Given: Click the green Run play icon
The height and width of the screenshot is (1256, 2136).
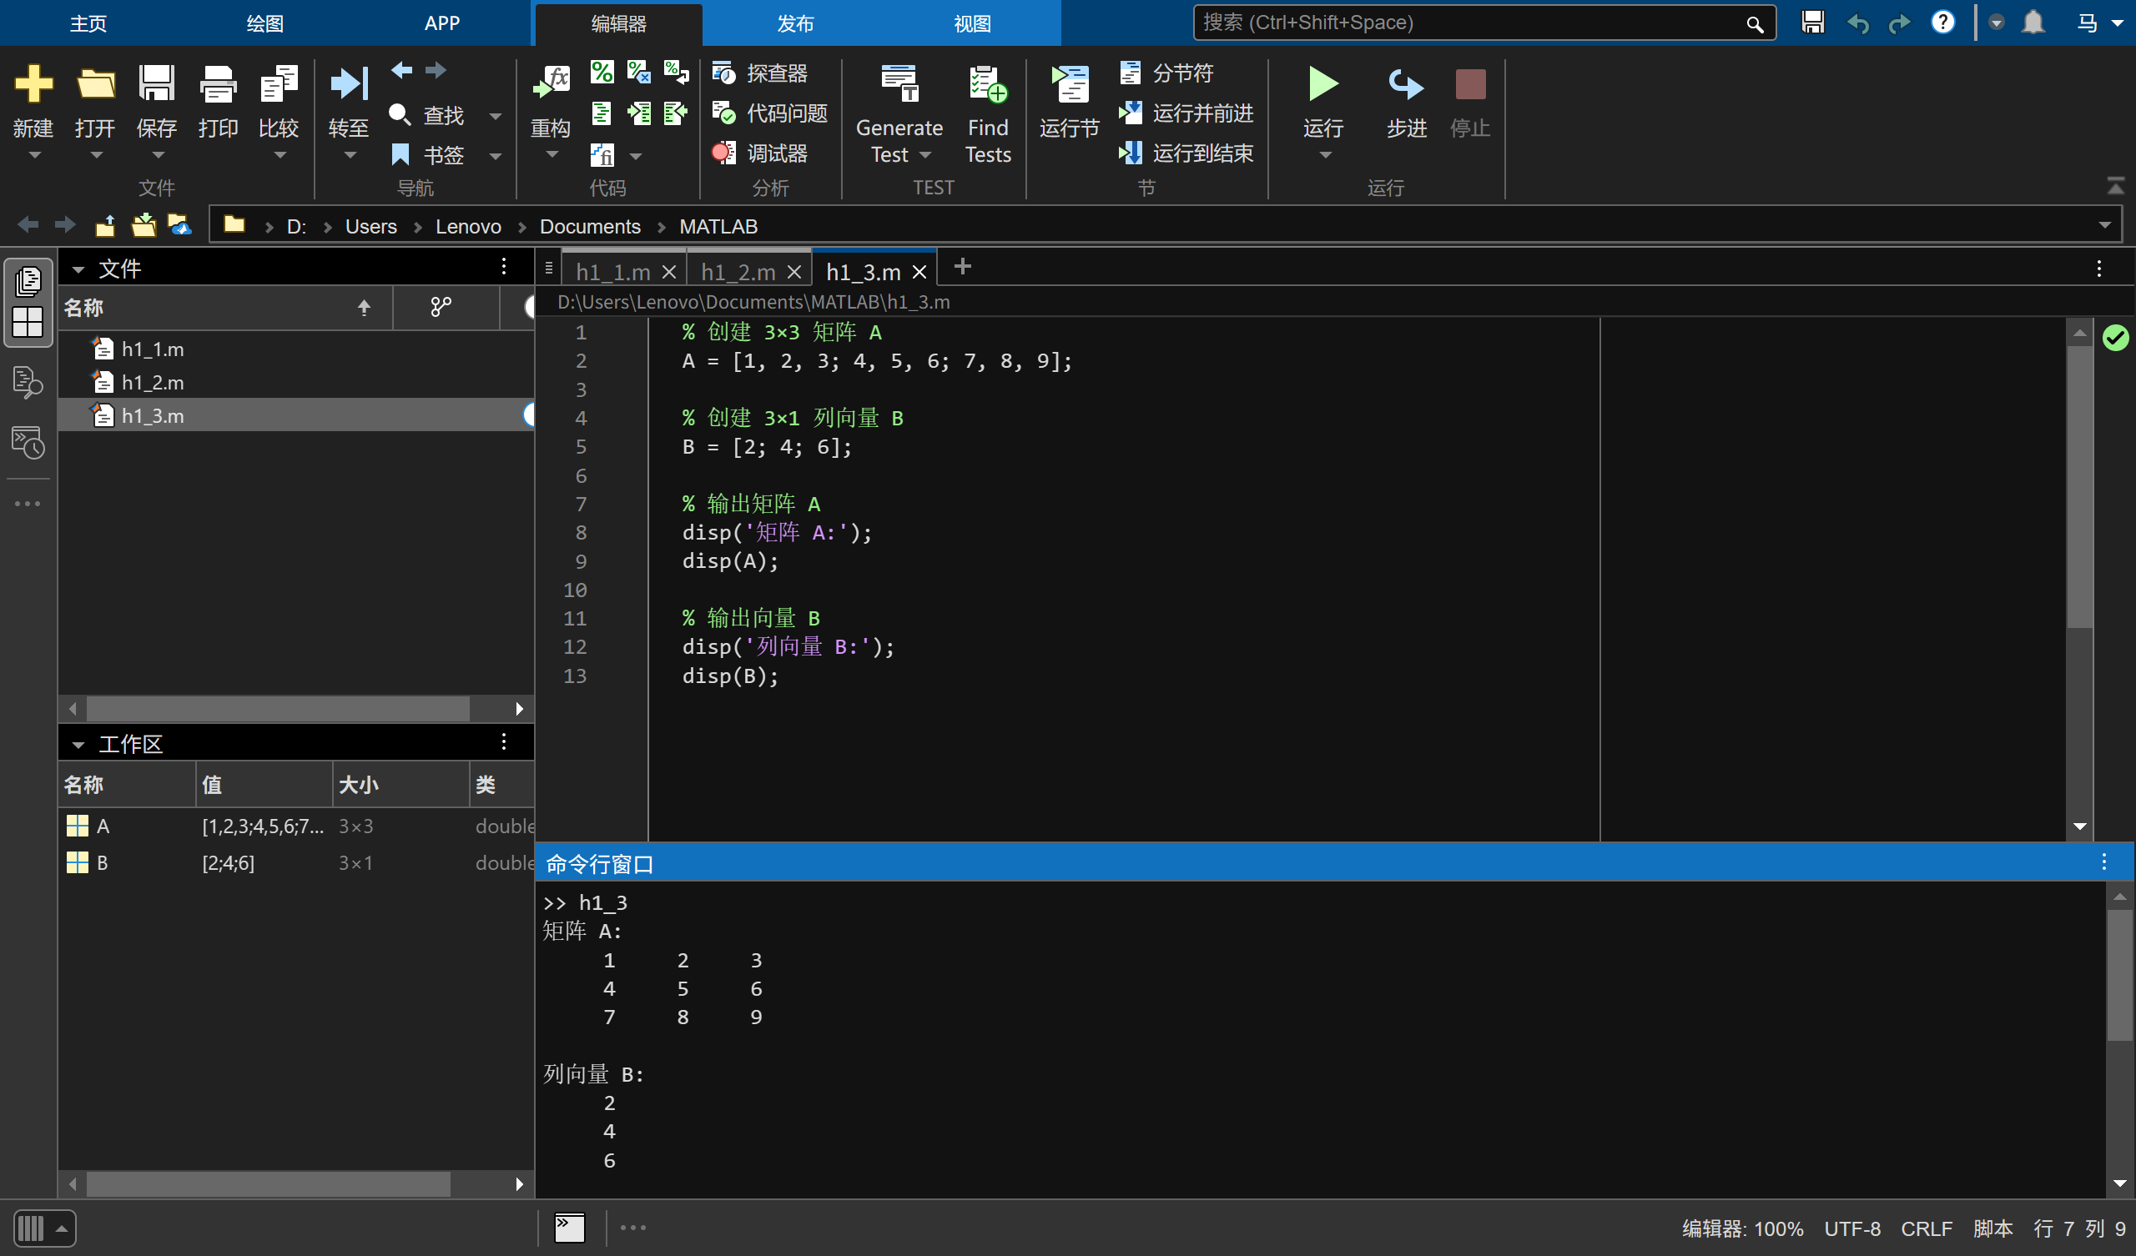Looking at the screenshot, I should [x=1322, y=84].
